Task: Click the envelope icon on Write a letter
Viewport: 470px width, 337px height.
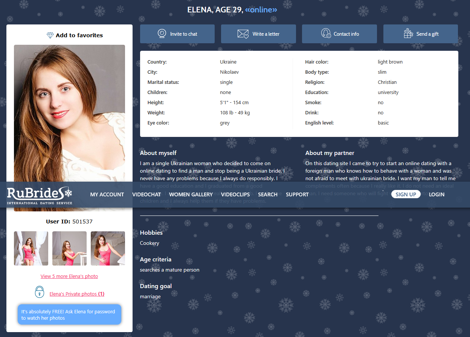Action: pyautogui.click(x=243, y=33)
